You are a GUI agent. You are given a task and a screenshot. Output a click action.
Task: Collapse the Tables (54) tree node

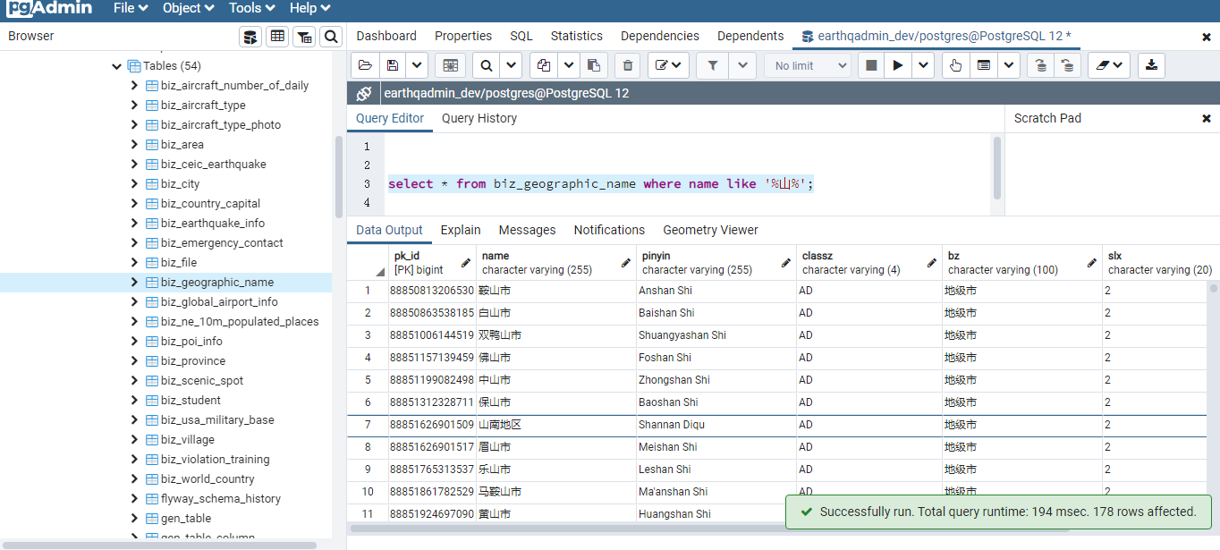pos(116,66)
